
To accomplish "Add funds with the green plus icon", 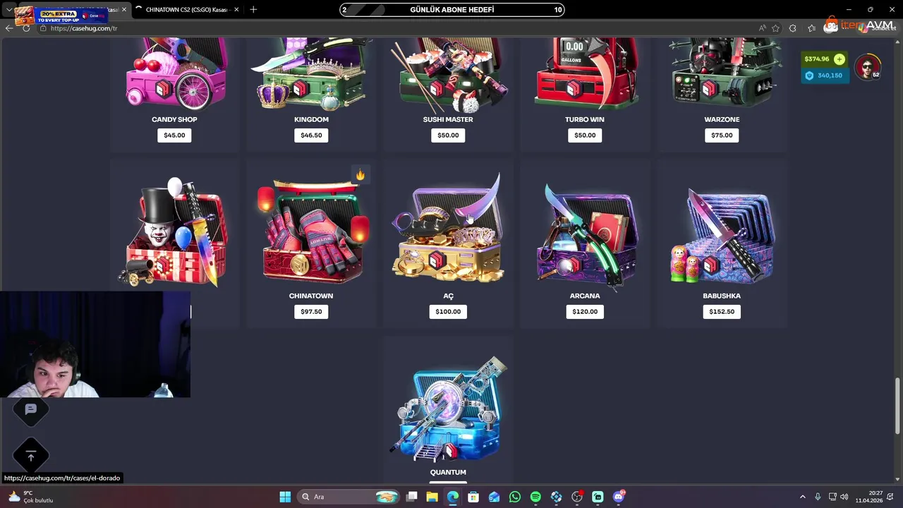I will point(839,59).
